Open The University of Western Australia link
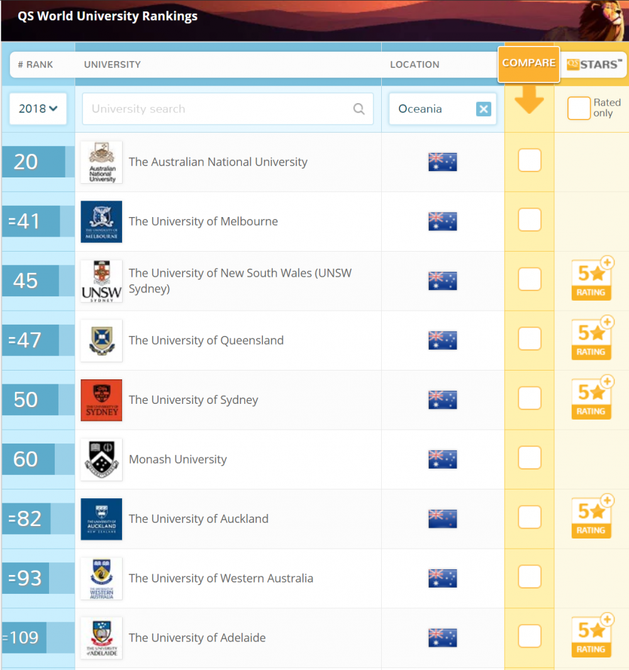Screen dimensions: 629x670 221,578
